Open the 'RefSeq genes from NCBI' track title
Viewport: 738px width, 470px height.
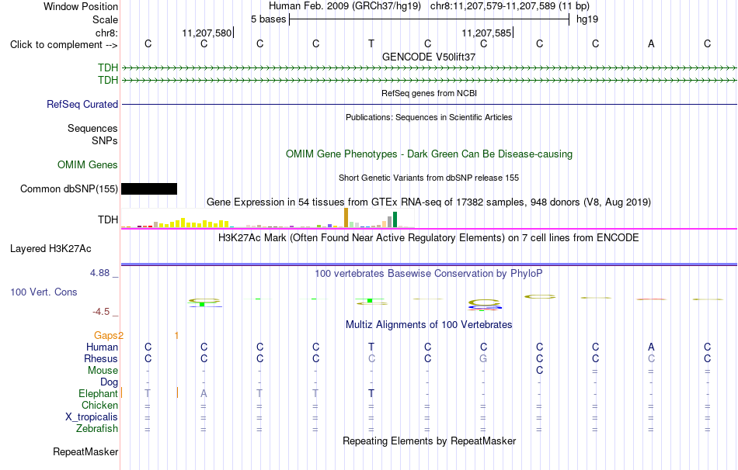(x=429, y=93)
